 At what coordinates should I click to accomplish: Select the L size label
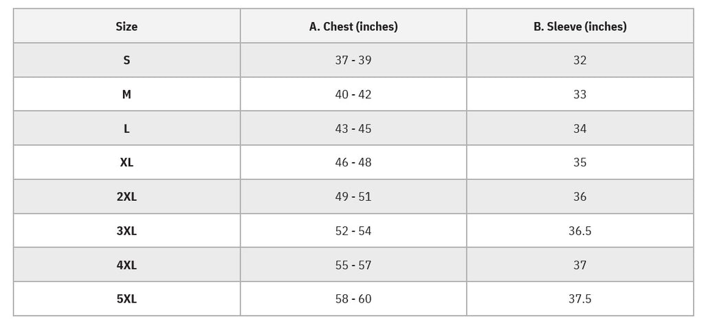click(x=126, y=129)
